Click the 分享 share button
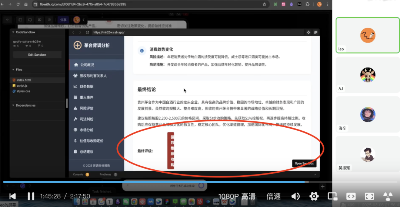 (x=63, y=20)
